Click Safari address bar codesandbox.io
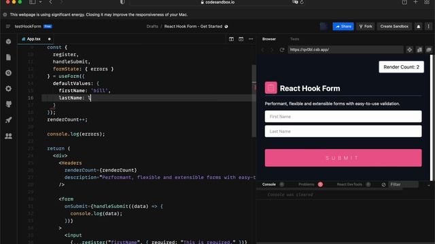The height and width of the screenshot is (244, 435). 217,2
